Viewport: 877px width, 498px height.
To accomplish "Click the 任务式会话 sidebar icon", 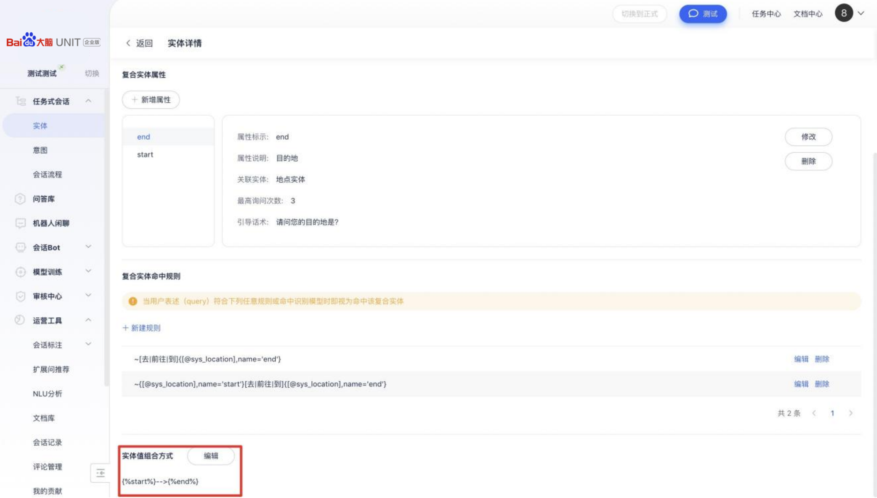I will click(x=21, y=101).
